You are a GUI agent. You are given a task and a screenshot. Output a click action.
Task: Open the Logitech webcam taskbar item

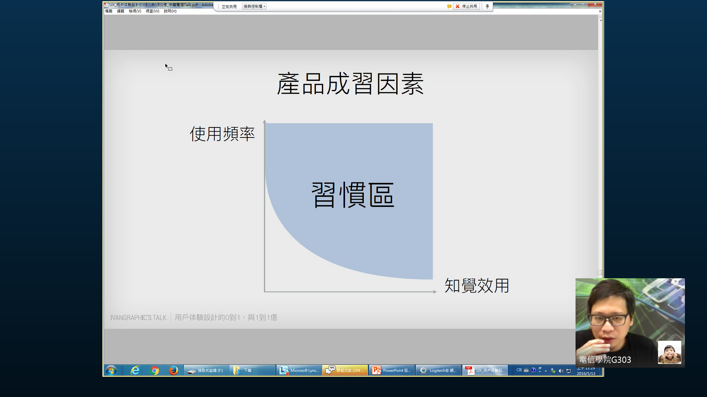[438, 370]
